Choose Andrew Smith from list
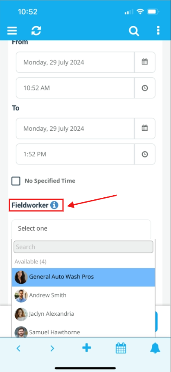 pos(83,296)
